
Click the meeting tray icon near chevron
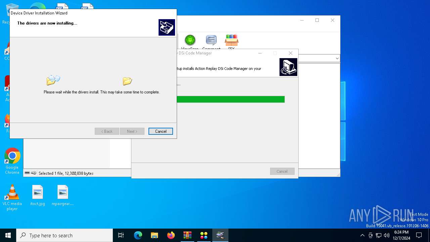pos(371,235)
